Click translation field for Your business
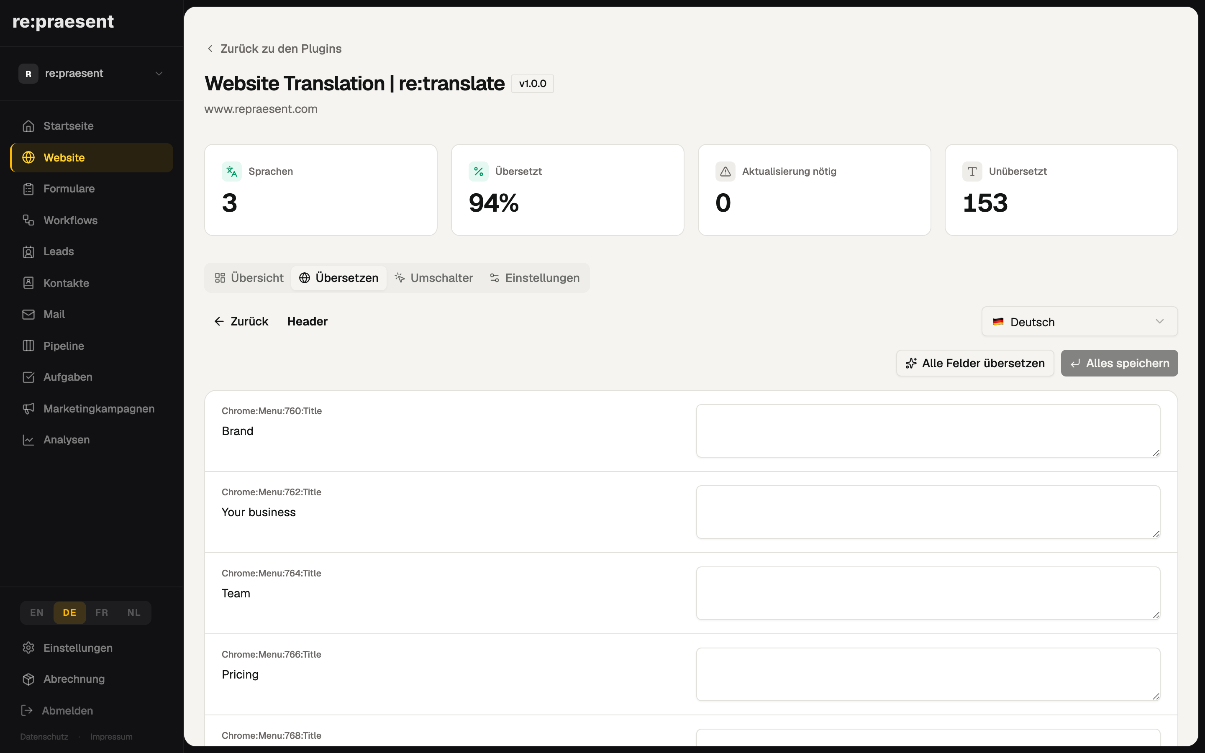The image size is (1205, 753). [x=928, y=512]
